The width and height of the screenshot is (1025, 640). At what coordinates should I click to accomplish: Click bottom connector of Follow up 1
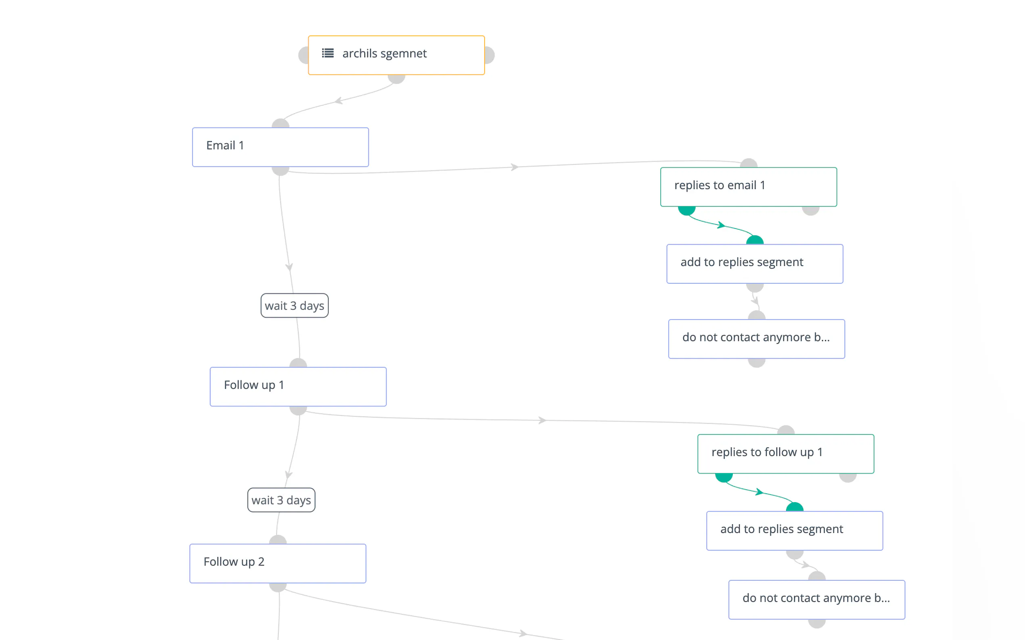tap(298, 411)
